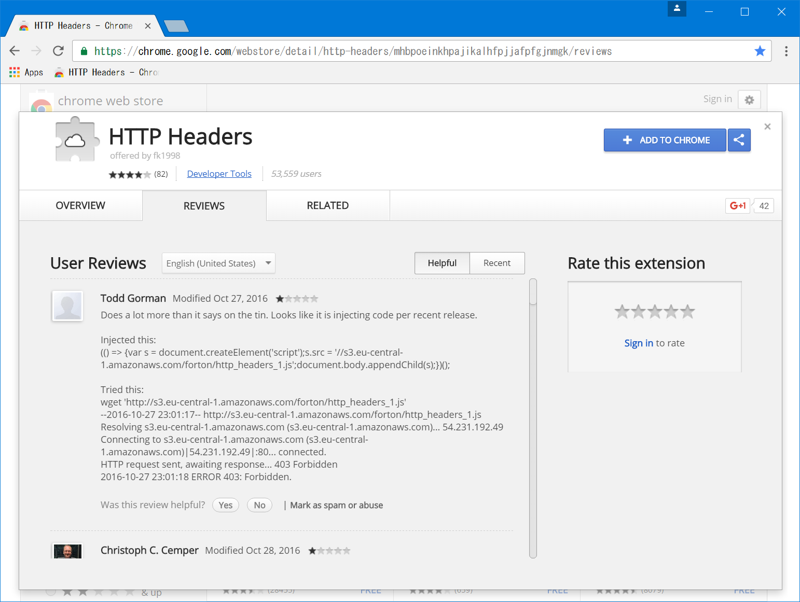This screenshot has height=602, width=800.
Task: Click the 42 plus-one count bubble
Action: point(764,206)
